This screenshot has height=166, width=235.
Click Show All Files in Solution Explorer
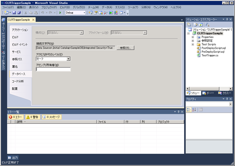(x=196, y=25)
